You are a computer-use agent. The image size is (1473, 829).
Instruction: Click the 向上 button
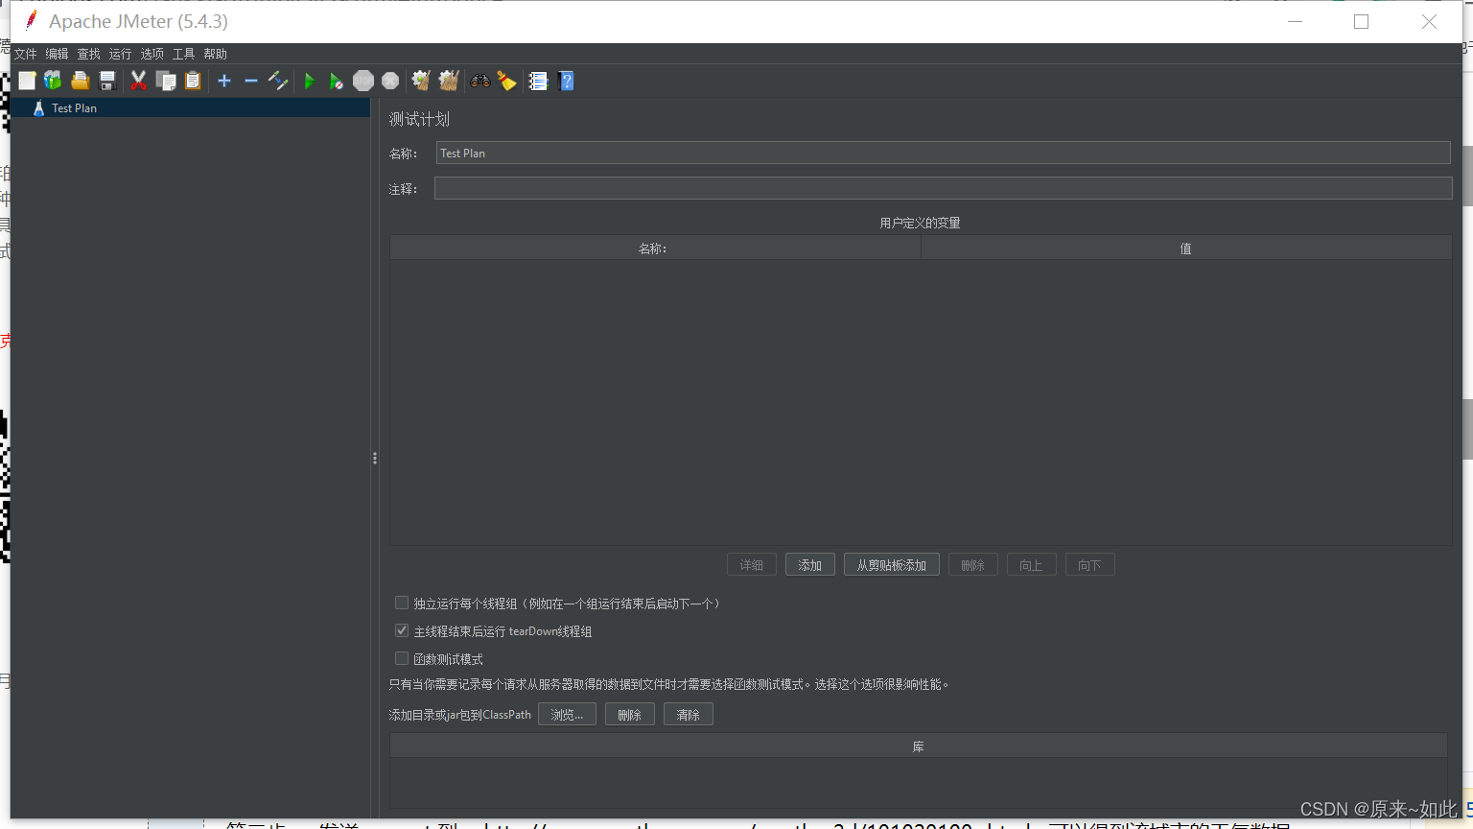tap(1032, 565)
